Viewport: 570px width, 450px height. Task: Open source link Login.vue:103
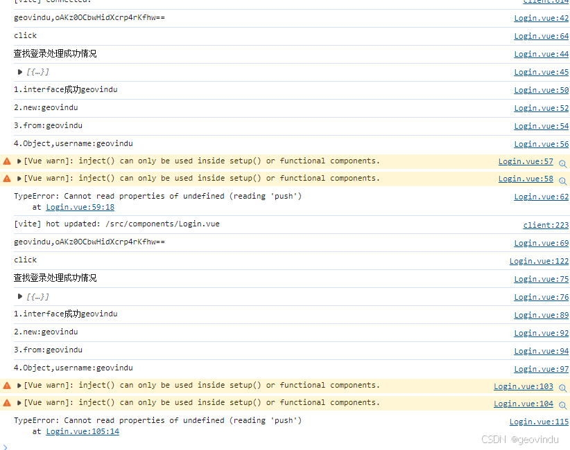(524, 386)
